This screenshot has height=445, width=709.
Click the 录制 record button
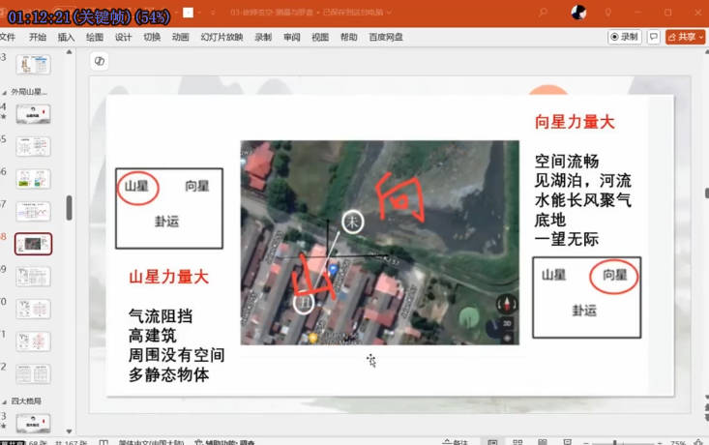pyautogui.click(x=625, y=37)
